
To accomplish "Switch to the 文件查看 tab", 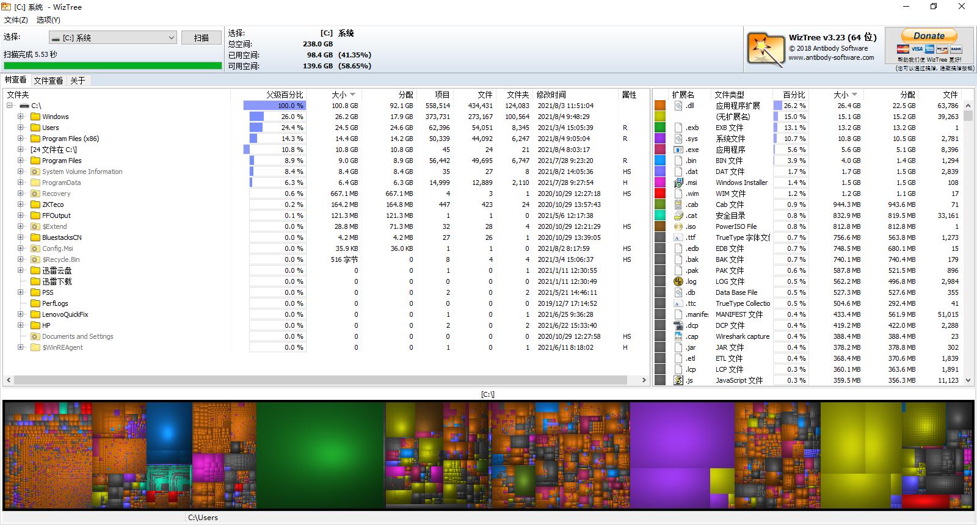I will 48,81.
